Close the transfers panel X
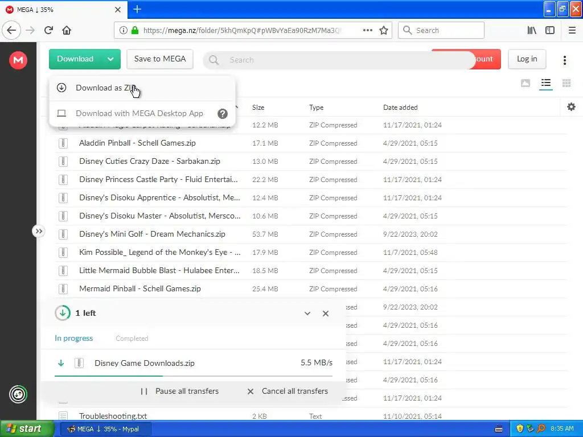The height and width of the screenshot is (437, 583). (326, 314)
